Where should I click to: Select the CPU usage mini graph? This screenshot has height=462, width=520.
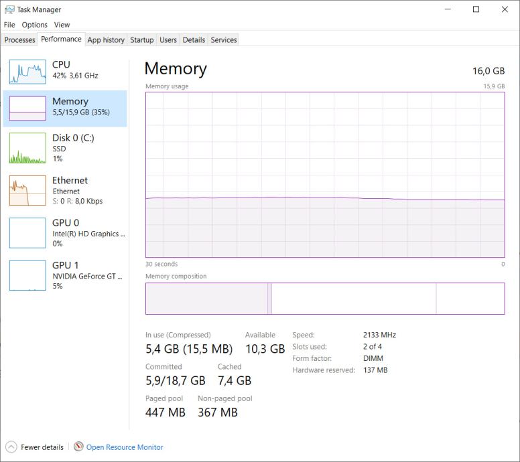[x=27, y=71]
